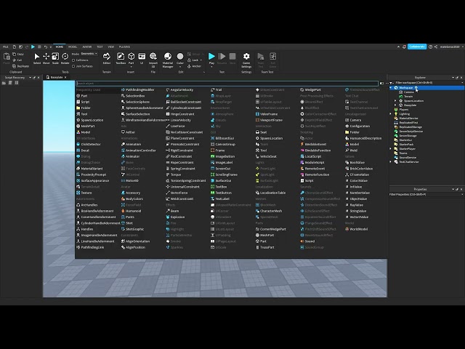Viewport: 465px width, 349px height.
Task: Click Copy in the Clipboard group
Action: (x=18, y=54)
